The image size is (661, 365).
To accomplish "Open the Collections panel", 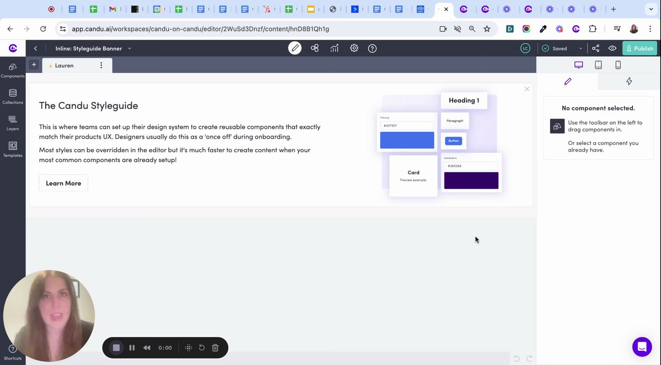I will [x=13, y=96].
